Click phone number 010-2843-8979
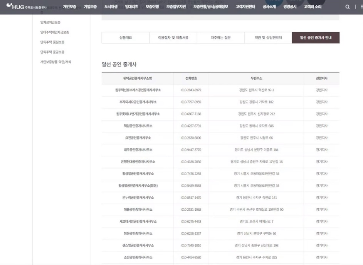The image size is (363, 265). click(191, 90)
